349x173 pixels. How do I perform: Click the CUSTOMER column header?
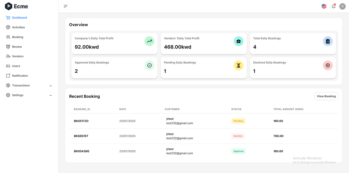click(x=172, y=109)
